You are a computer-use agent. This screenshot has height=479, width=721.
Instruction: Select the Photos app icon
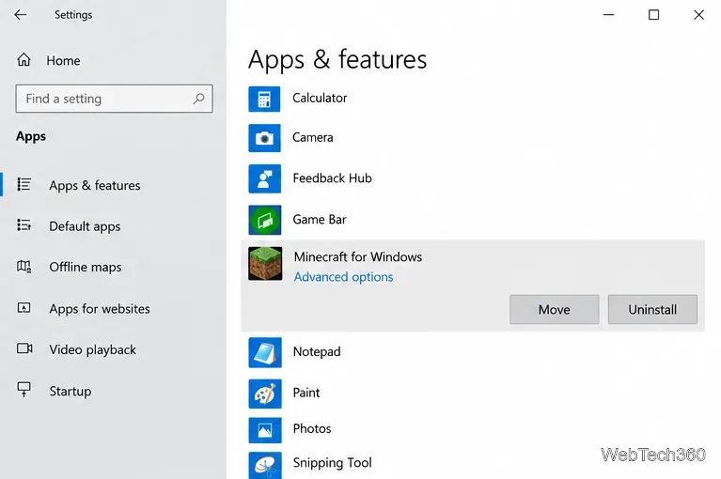tap(265, 430)
